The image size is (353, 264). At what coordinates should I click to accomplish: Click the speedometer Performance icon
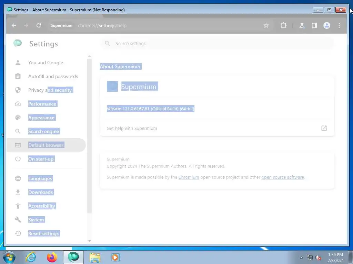[x=18, y=104]
